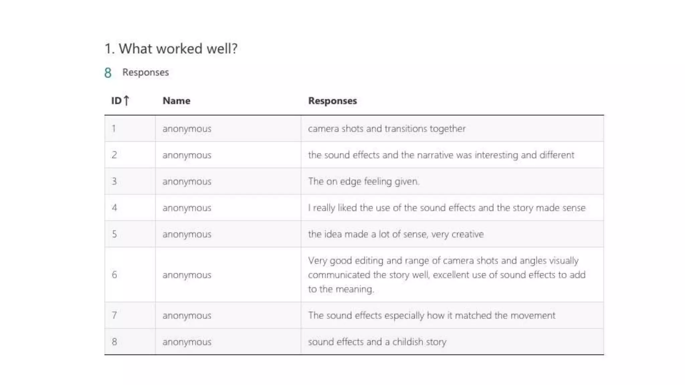This screenshot has height=385, width=685.
Task: Click the response saying the story made sense
Action: click(447, 208)
